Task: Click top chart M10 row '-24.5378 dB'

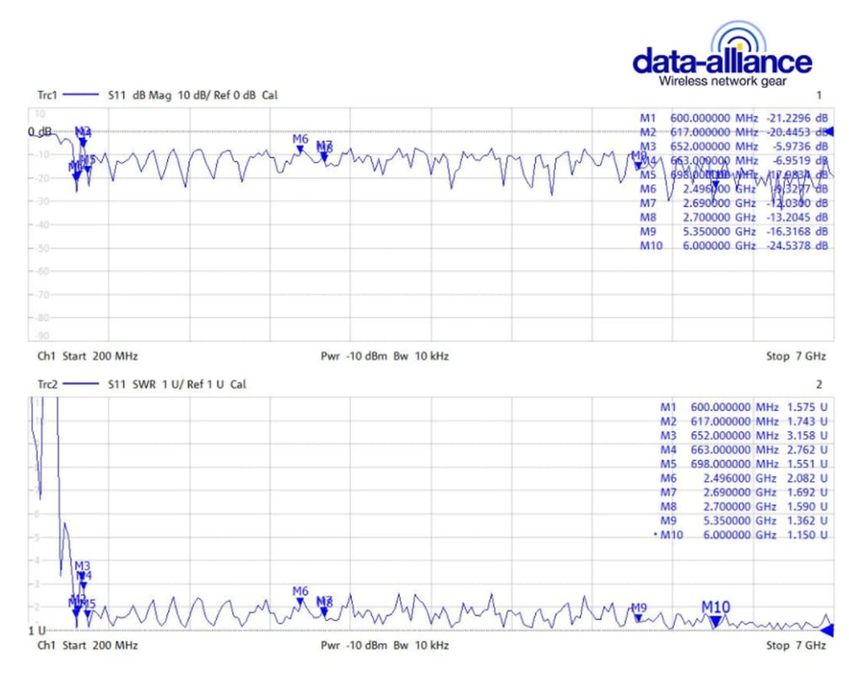Action: [x=797, y=246]
